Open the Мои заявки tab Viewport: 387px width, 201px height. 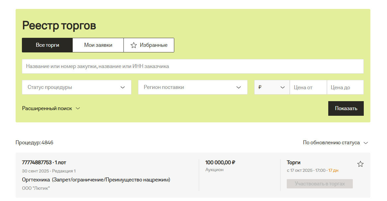pos(98,45)
